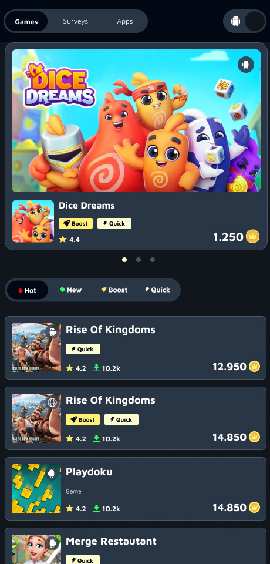Image resolution: width=270 pixels, height=564 pixels.
Task: Go to the third carousel slide dot
Action: 153,260
